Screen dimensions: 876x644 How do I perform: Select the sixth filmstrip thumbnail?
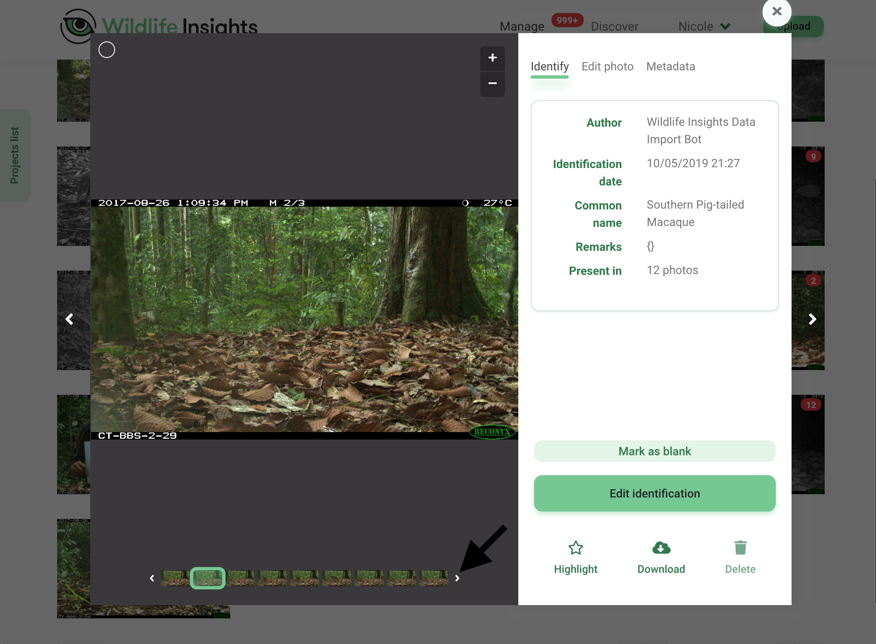tap(337, 578)
